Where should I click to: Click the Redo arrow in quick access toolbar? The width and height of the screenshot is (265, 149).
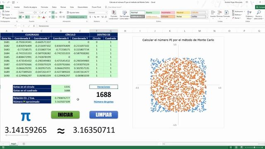click(8, 2)
